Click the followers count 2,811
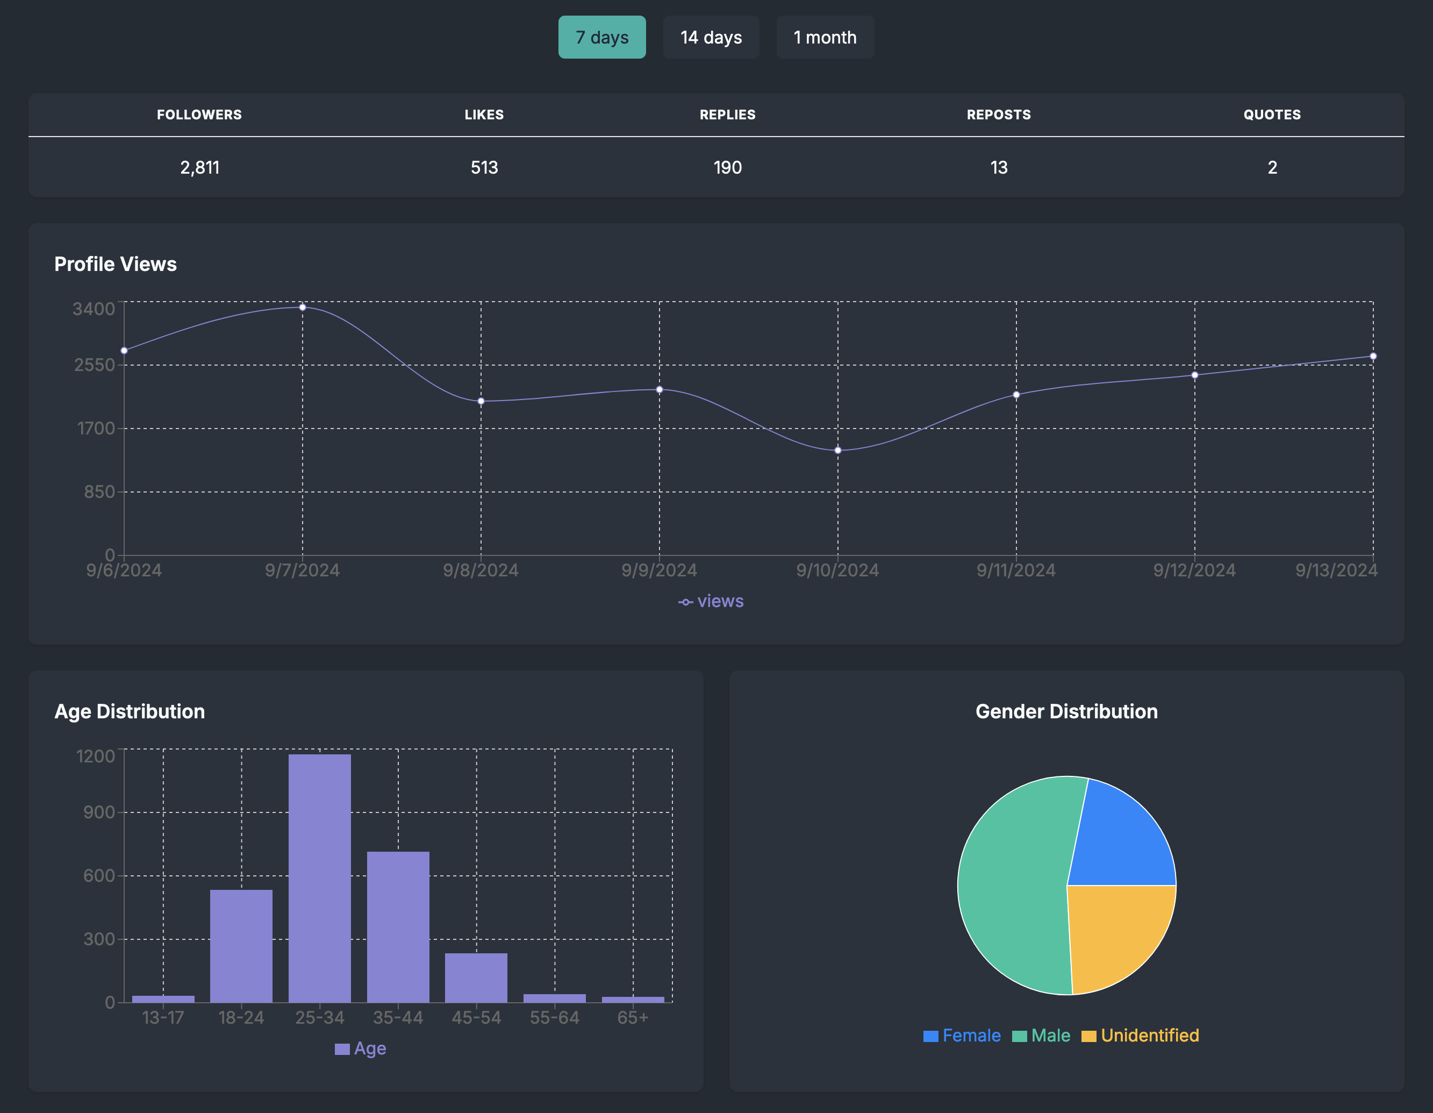This screenshot has width=1433, height=1113. (200, 168)
